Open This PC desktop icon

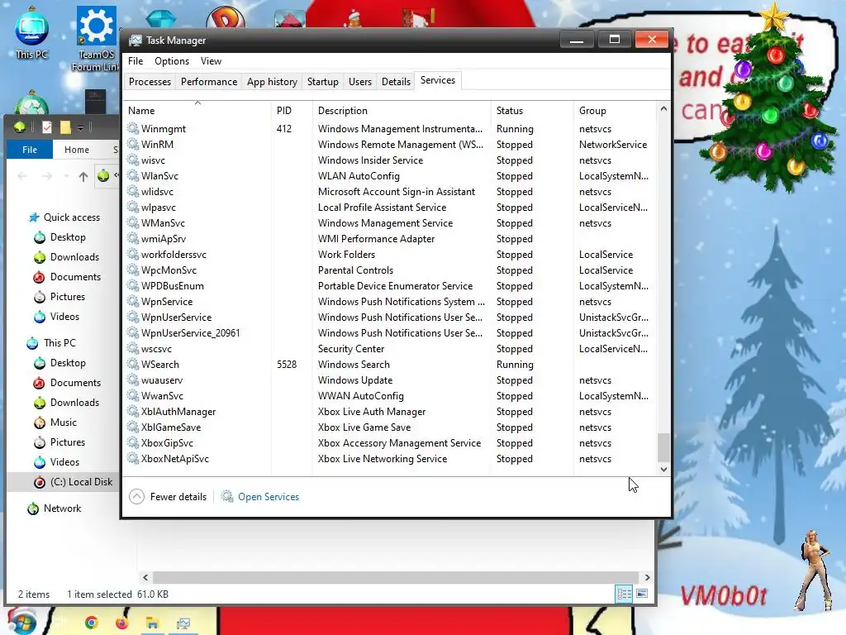tap(32, 33)
